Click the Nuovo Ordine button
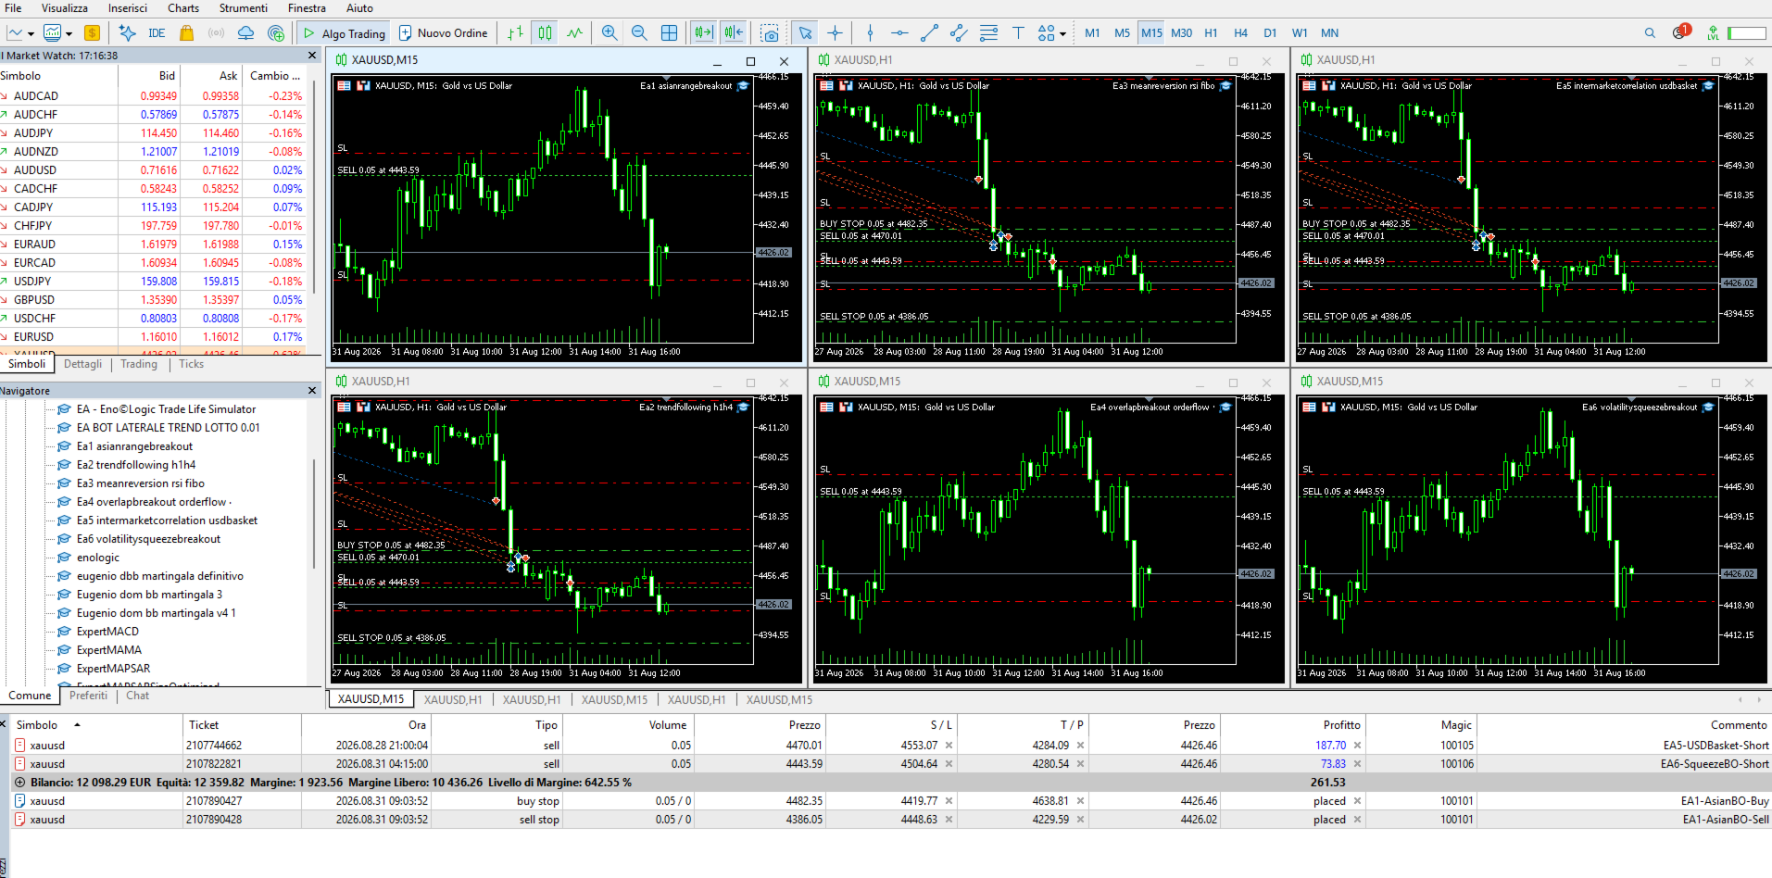 pyautogui.click(x=443, y=32)
